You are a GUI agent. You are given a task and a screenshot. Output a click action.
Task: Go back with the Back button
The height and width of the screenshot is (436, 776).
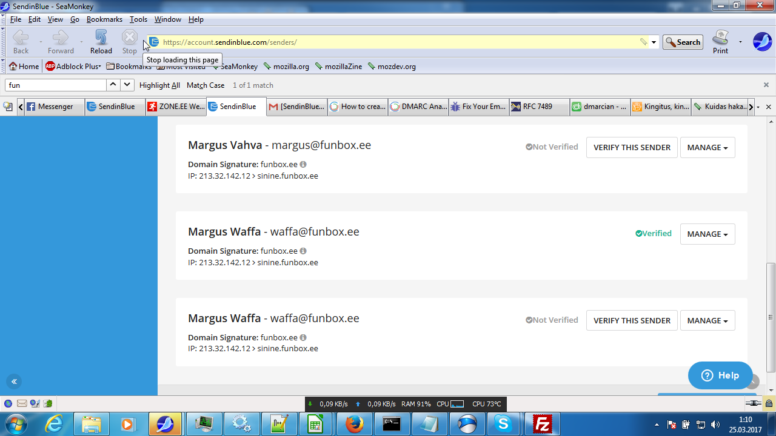(21, 42)
